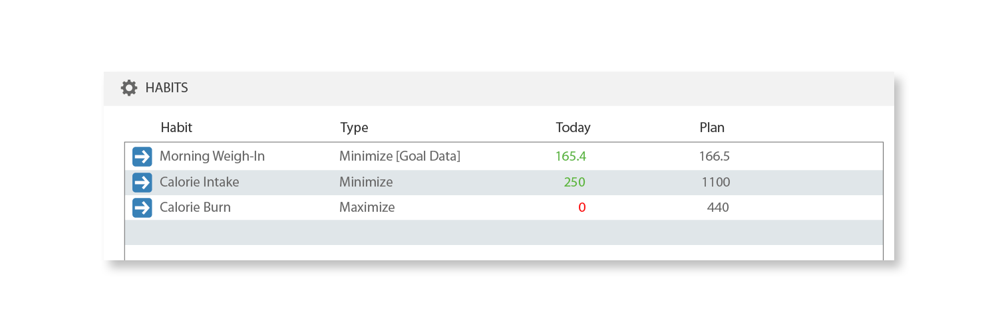Click the Today column header
998x332 pixels.
(x=573, y=127)
